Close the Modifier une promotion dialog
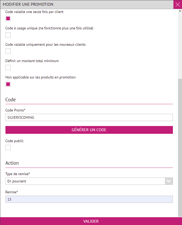This screenshot has height=225, width=182. click(178, 4)
